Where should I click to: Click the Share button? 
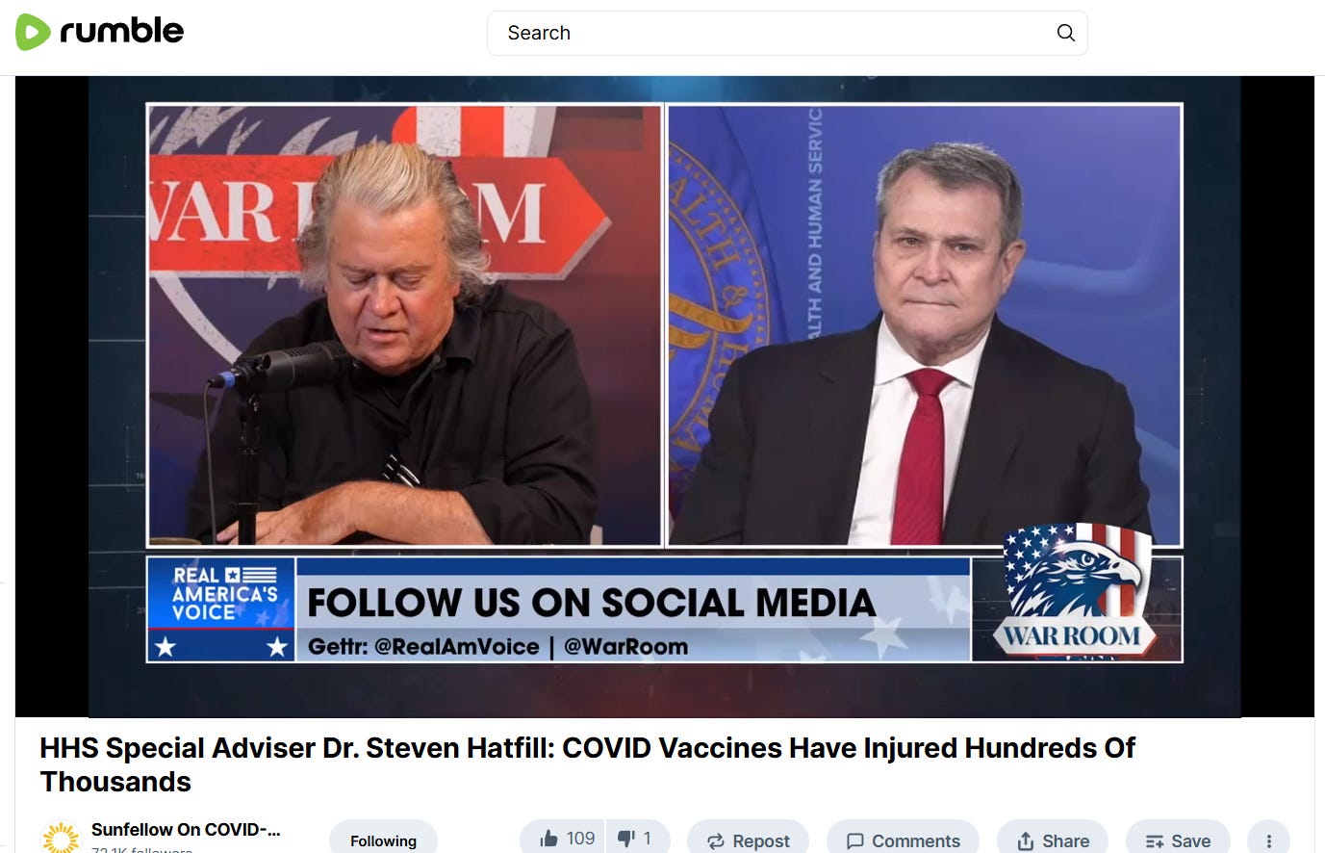pos(1053,840)
